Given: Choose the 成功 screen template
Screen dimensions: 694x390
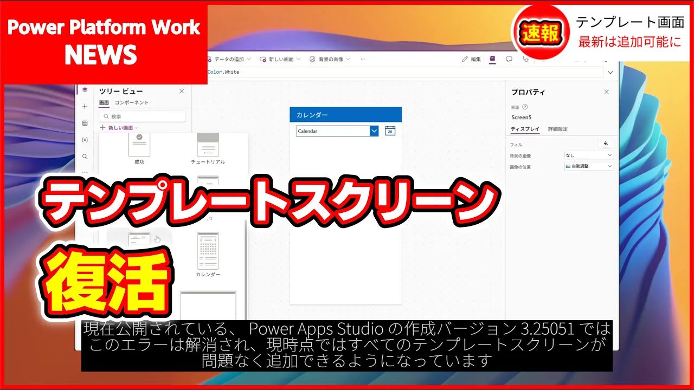Looking at the screenshot, I should pos(139,148).
